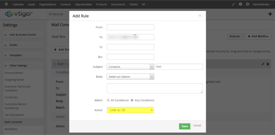
Task: Click the Cancel link
Action: pos(197,125)
